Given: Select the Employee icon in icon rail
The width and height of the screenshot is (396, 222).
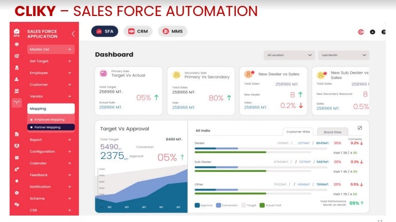Looking at the screenshot, I should point(17,67).
